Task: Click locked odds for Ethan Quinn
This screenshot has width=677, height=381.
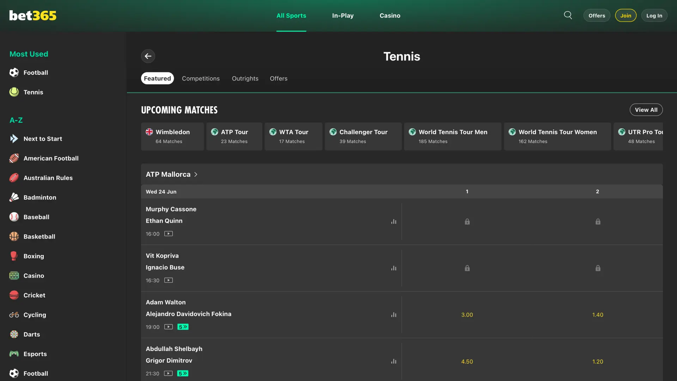Action: coord(598,222)
